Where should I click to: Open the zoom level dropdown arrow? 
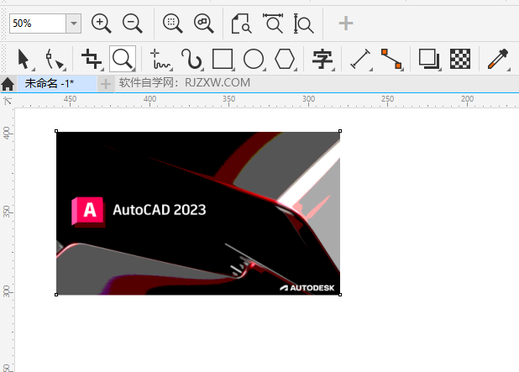[x=73, y=24]
